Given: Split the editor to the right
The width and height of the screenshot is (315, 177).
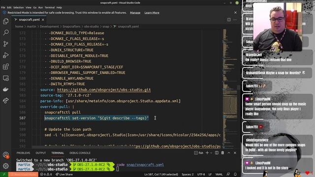Looking at the screenshot, I should (x=229, y=20).
